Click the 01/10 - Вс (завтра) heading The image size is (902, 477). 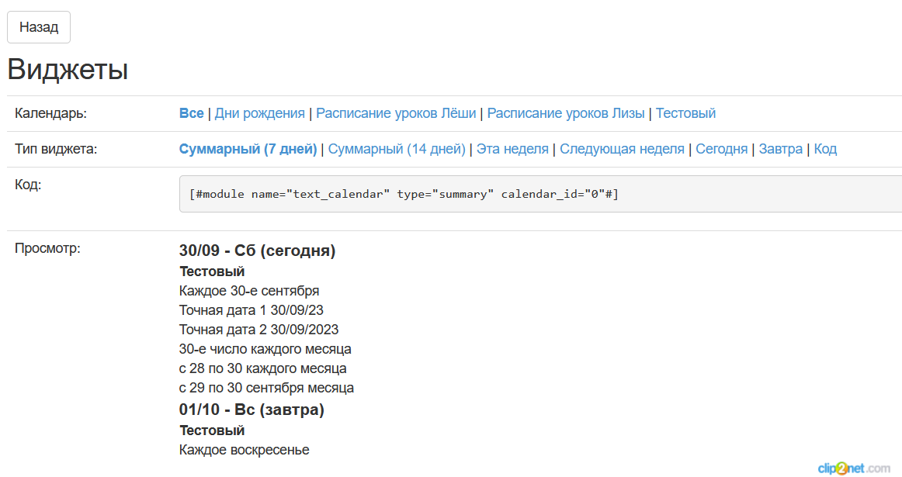(252, 410)
